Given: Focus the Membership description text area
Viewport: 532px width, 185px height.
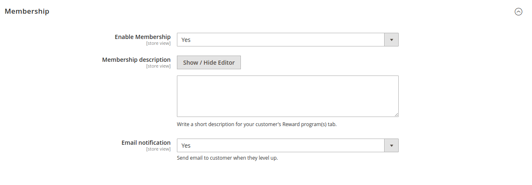Looking at the screenshot, I should tap(287, 96).
